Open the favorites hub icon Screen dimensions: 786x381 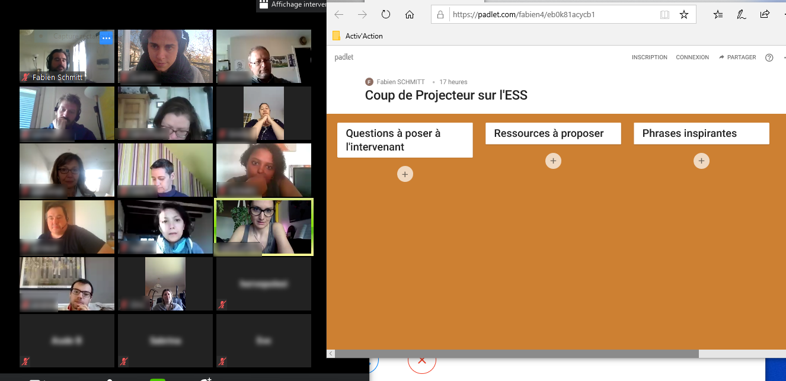point(718,15)
